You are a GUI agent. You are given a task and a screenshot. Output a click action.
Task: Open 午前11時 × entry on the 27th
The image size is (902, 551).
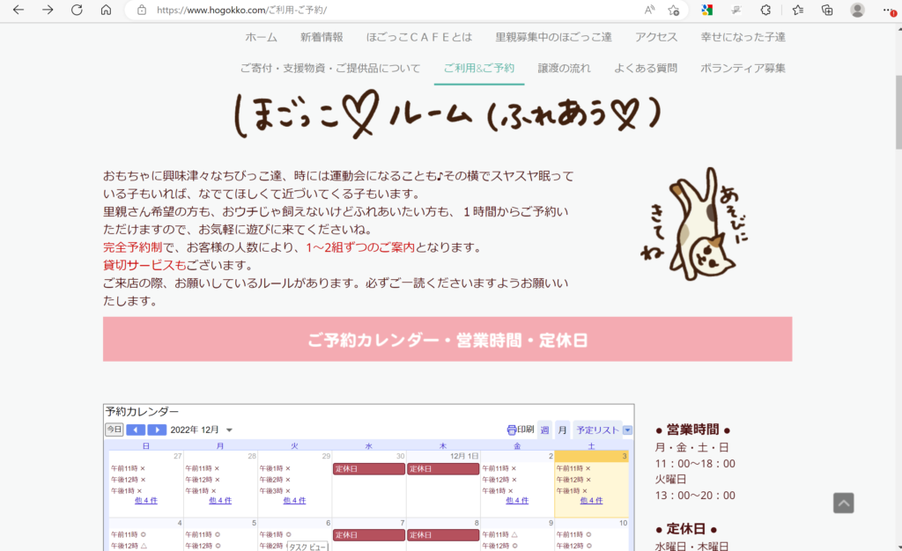pyautogui.click(x=129, y=468)
